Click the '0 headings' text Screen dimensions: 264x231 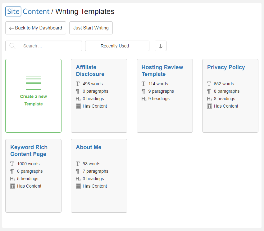pyautogui.click(x=93, y=99)
